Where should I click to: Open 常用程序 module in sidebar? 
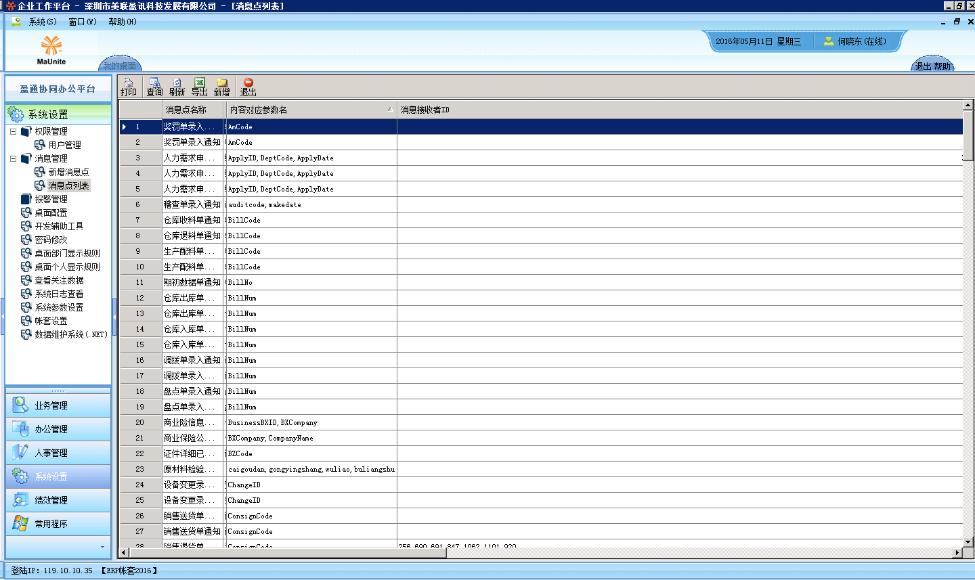point(58,524)
